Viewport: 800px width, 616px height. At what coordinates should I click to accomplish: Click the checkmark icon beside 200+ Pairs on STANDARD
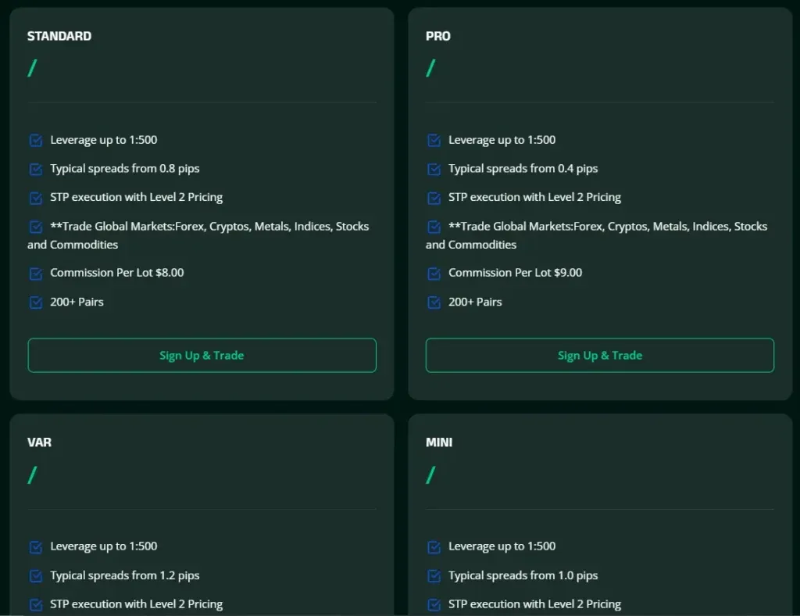coord(35,303)
